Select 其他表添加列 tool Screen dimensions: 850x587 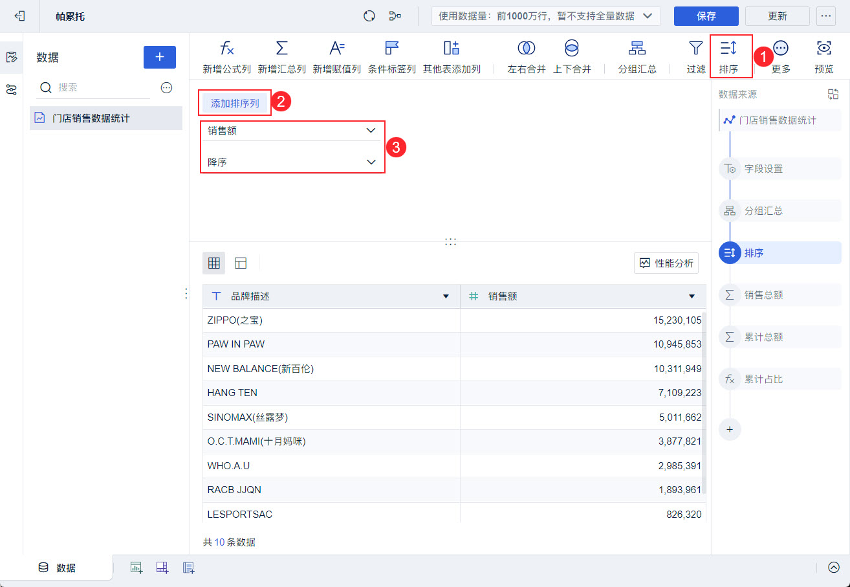452,56
